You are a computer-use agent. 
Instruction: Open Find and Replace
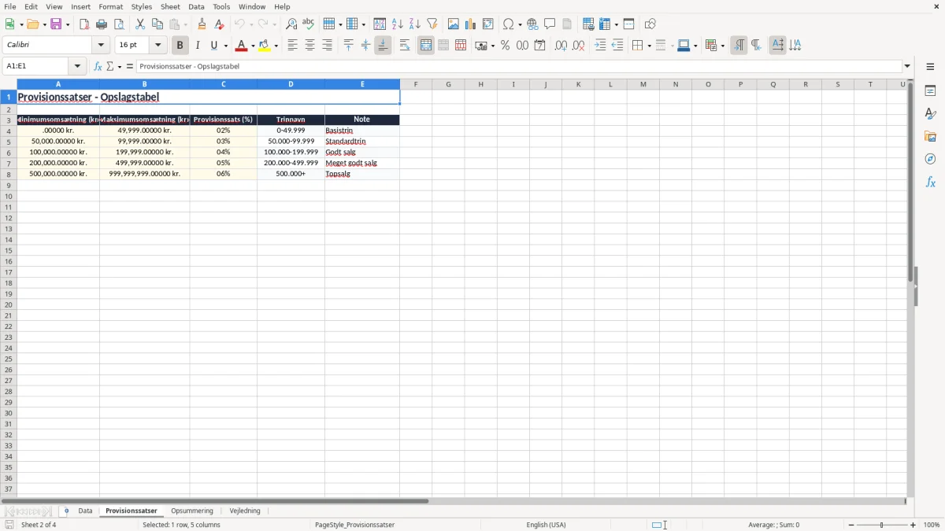(x=291, y=24)
